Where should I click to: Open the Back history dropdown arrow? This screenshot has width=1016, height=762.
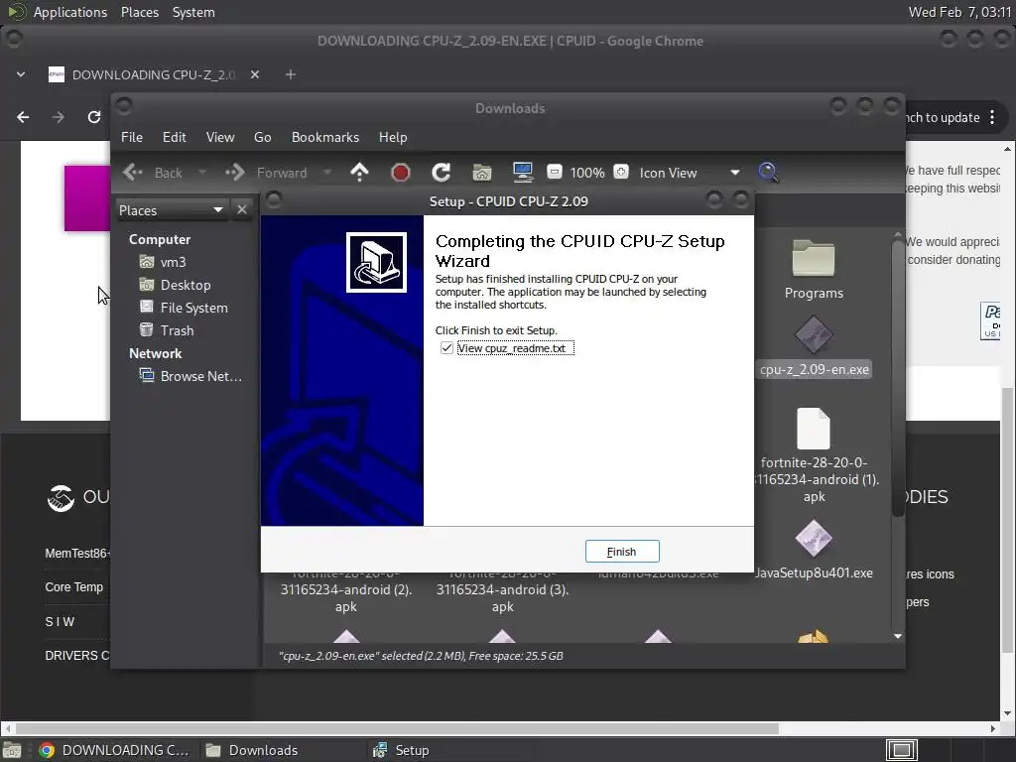pos(202,173)
